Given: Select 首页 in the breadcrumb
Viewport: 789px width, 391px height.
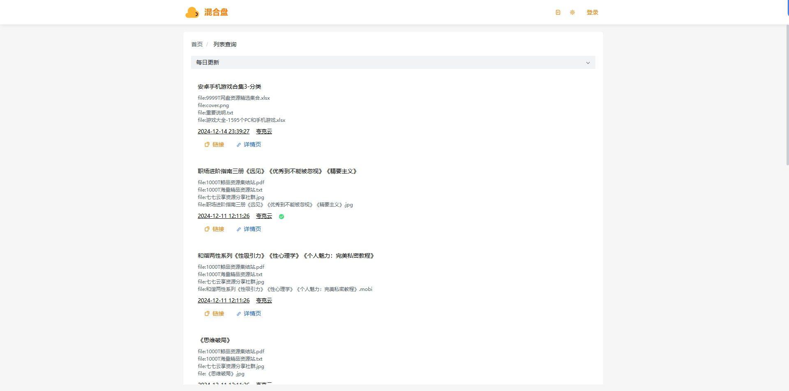Looking at the screenshot, I should click(x=196, y=44).
